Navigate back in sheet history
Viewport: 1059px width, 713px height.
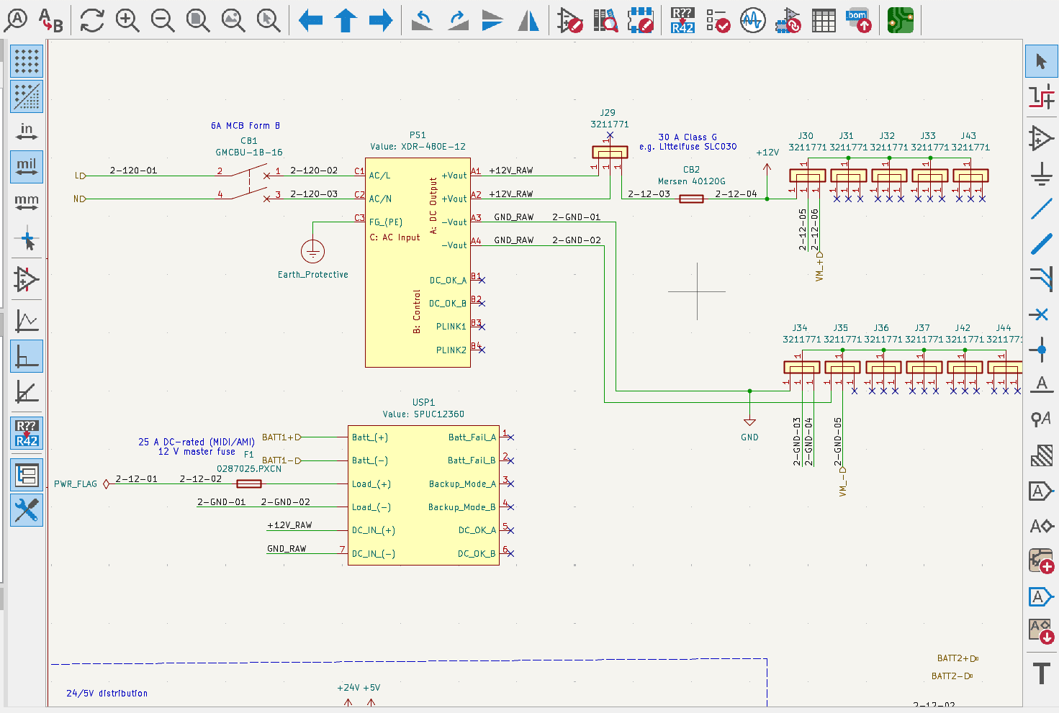tap(310, 20)
